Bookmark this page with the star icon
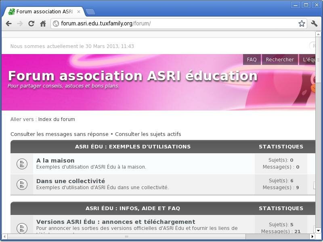The width and height of the screenshot is (323, 242). click(x=302, y=24)
